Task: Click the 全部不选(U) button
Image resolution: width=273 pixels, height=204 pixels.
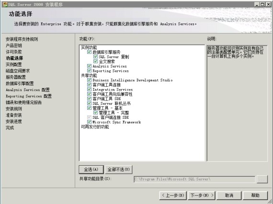Action: (119, 170)
